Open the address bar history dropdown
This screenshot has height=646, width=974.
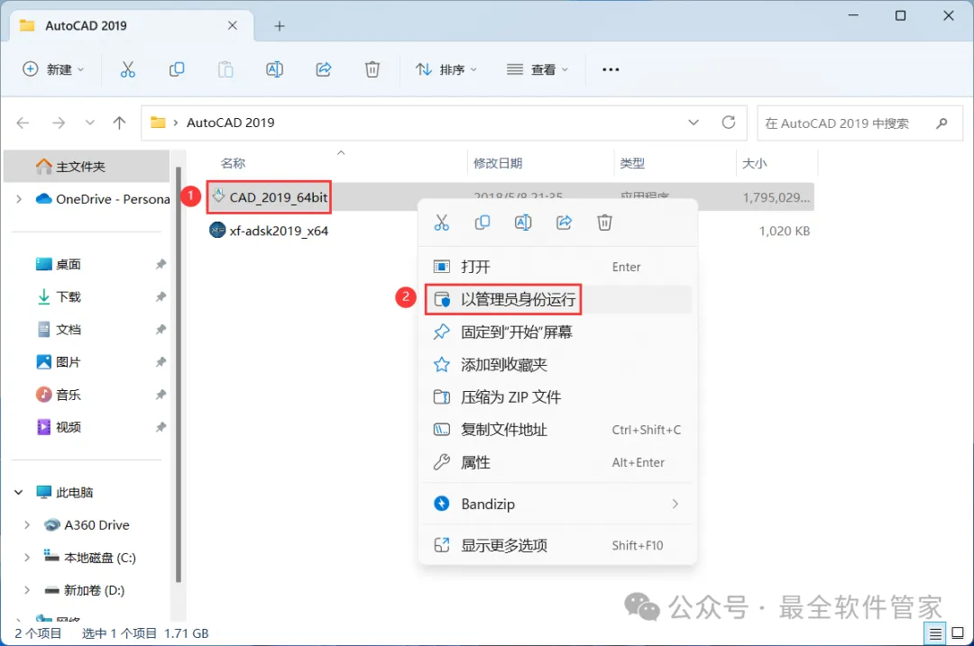click(694, 123)
